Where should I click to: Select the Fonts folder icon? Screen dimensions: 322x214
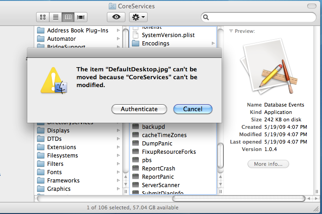[41, 172]
